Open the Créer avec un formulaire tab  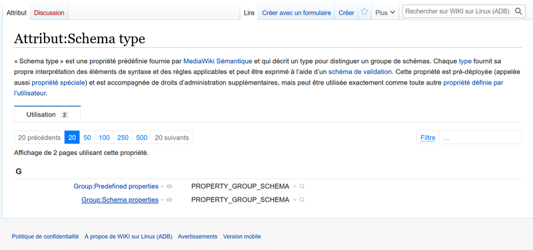296,13
